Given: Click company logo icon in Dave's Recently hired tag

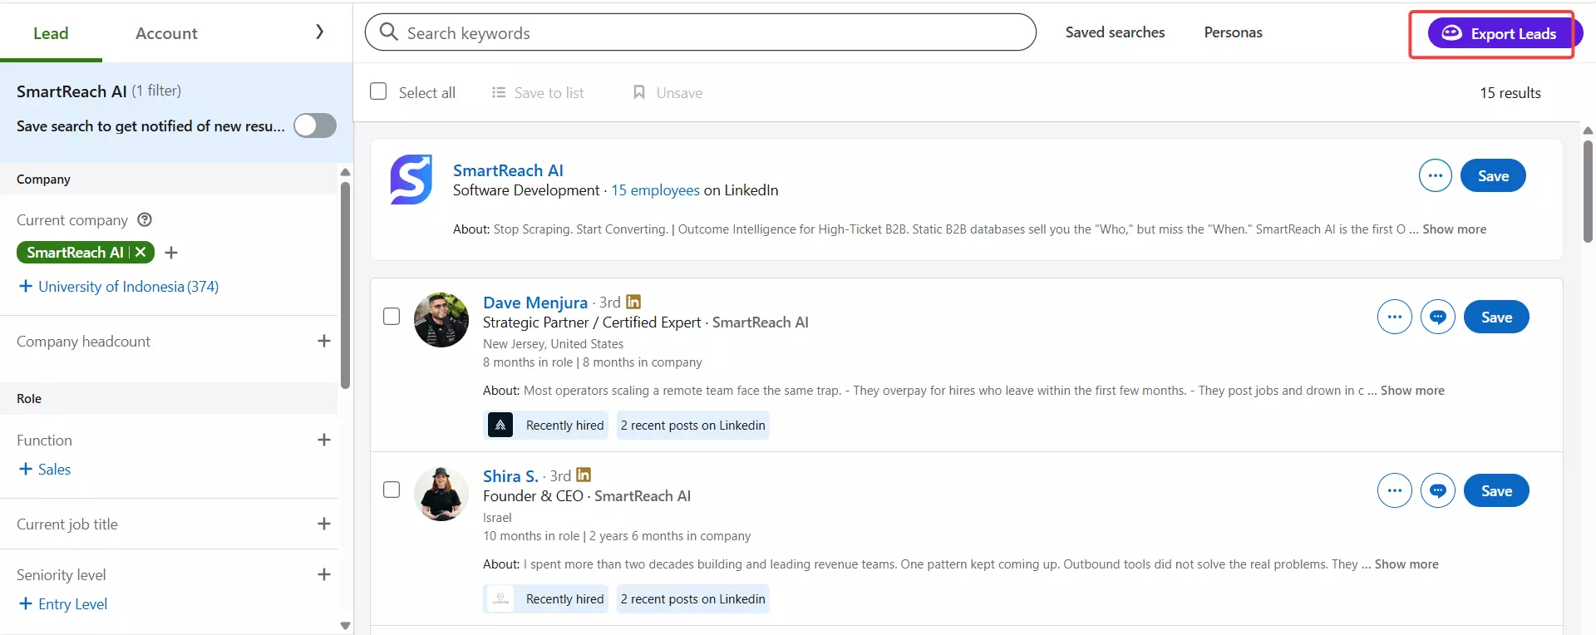Looking at the screenshot, I should pyautogui.click(x=500, y=425).
